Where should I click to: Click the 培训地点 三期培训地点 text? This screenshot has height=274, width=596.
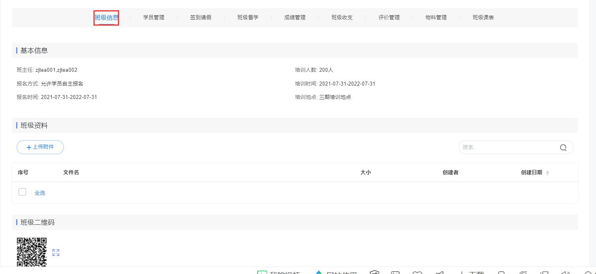(323, 97)
